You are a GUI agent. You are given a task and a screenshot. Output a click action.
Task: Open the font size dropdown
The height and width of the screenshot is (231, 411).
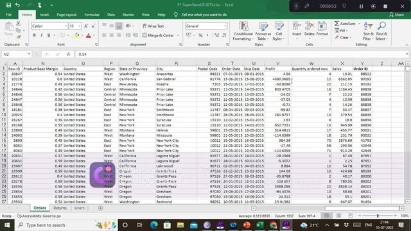(x=80, y=26)
